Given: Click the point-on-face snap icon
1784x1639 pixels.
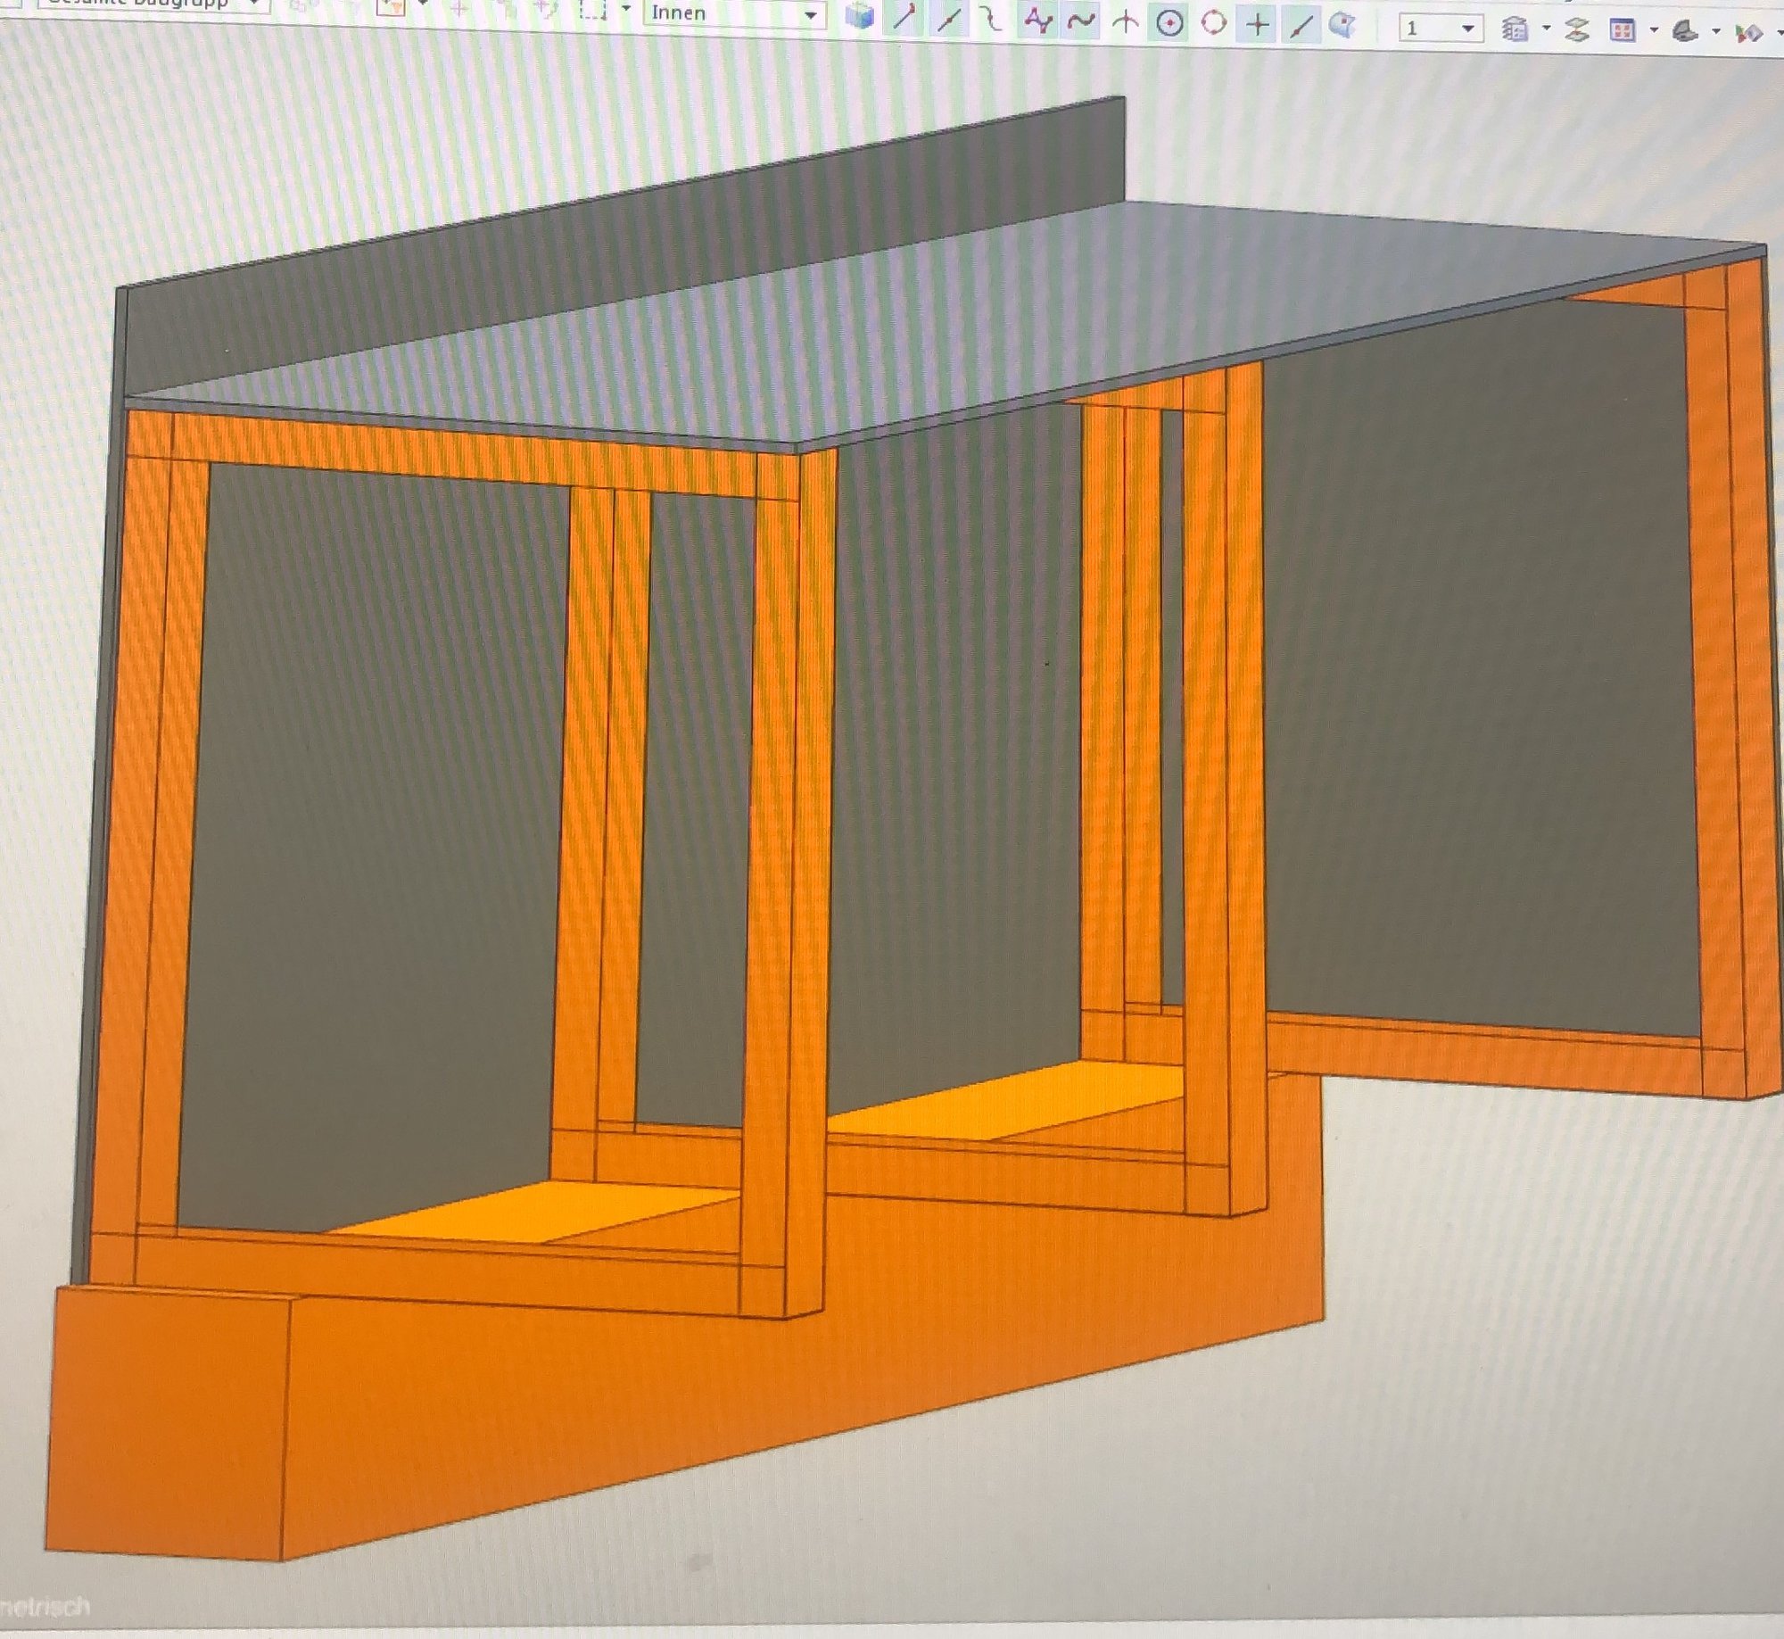Looking at the screenshot, I should (1342, 26).
